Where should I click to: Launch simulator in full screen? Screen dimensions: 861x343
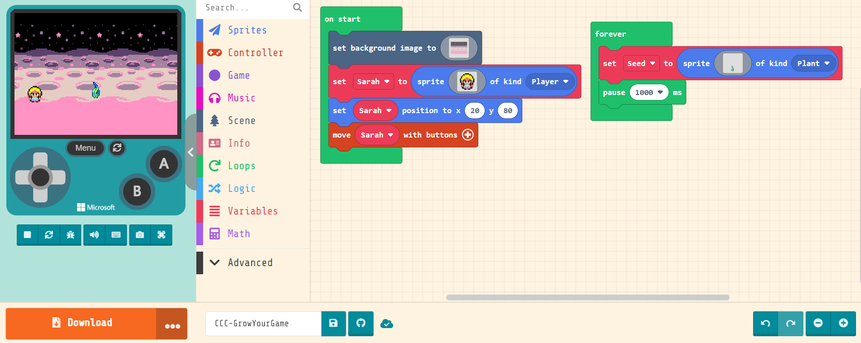[x=161, y=235]
